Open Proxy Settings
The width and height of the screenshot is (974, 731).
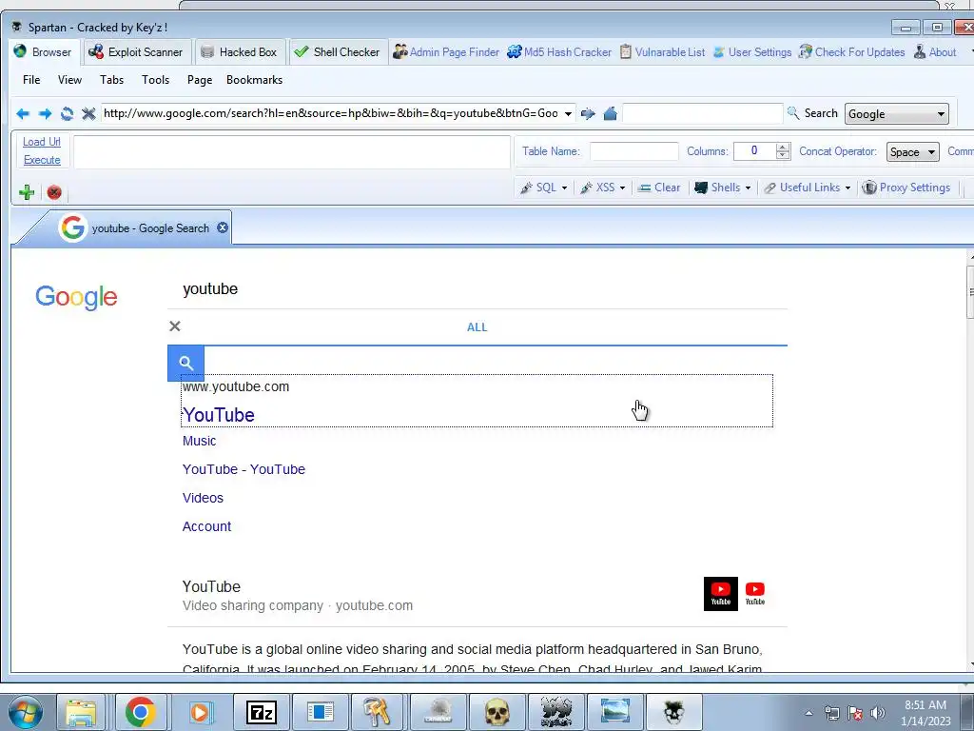click(906, 188)
